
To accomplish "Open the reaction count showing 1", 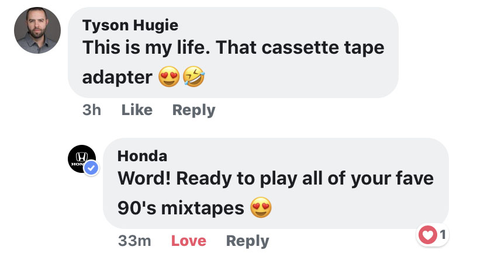I will click(442, 235).
